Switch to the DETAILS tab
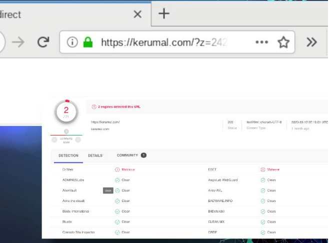Screen dimensions: 330x243 (95, 155)
